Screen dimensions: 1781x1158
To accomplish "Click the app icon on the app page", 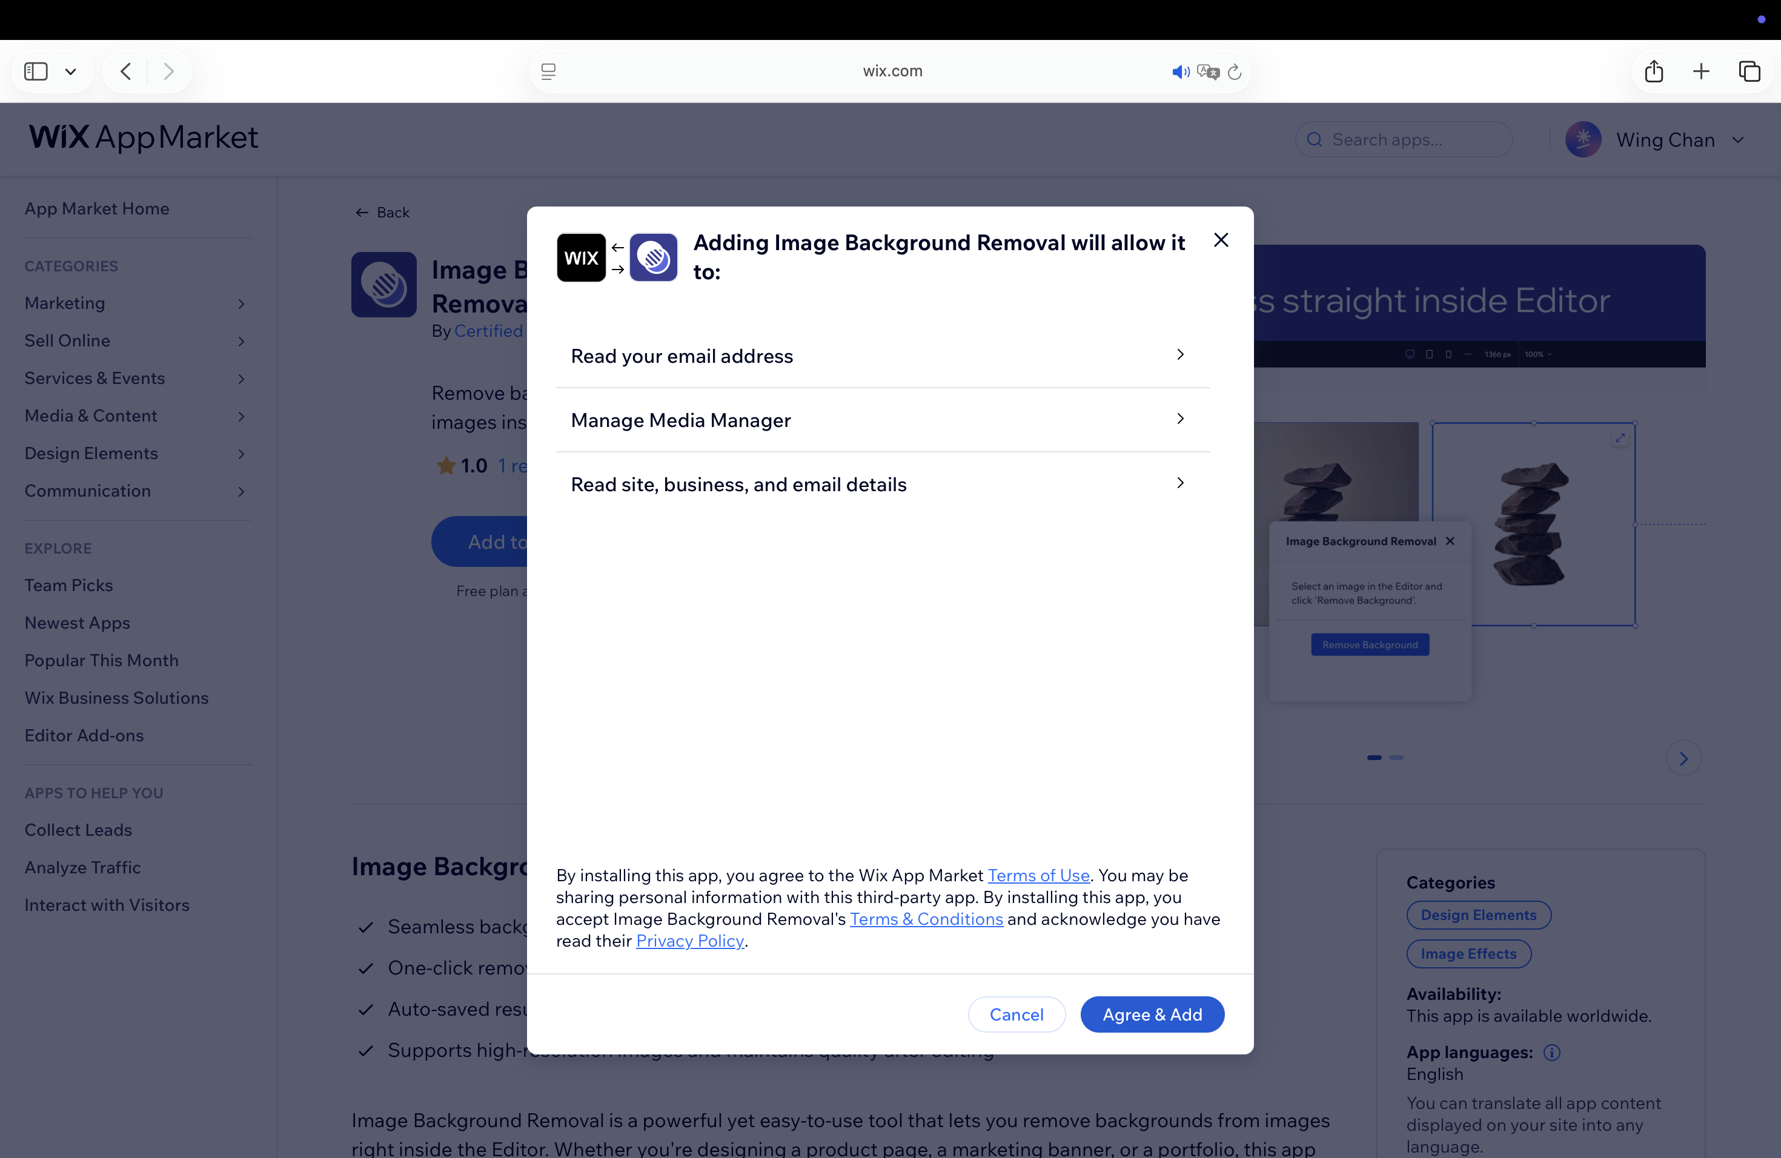I will [x=384, y=284].
